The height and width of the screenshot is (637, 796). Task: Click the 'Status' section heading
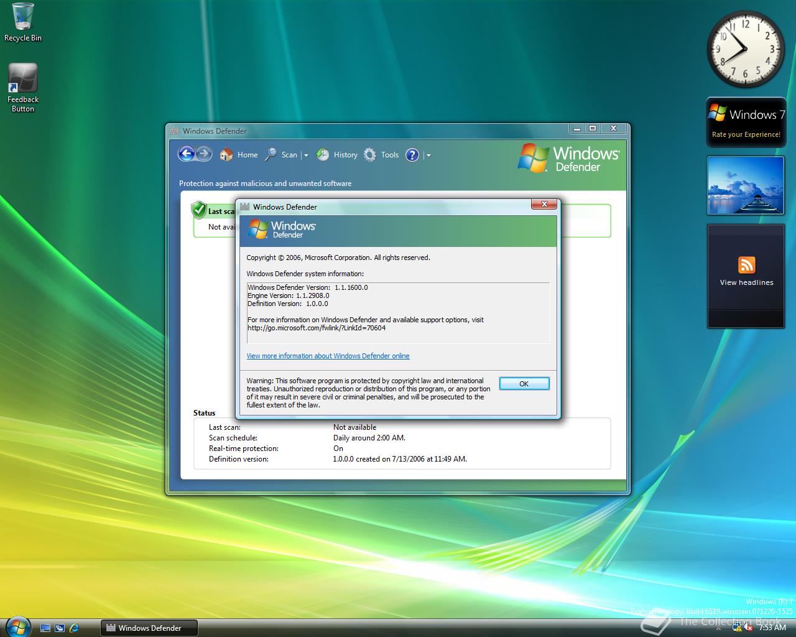point(204,413)
